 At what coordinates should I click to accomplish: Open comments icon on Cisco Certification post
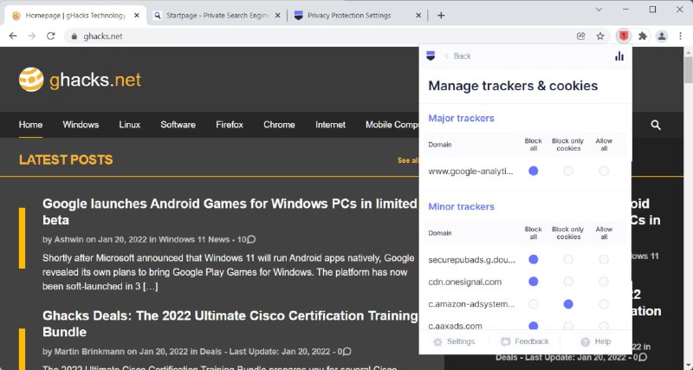pos(347,352)
